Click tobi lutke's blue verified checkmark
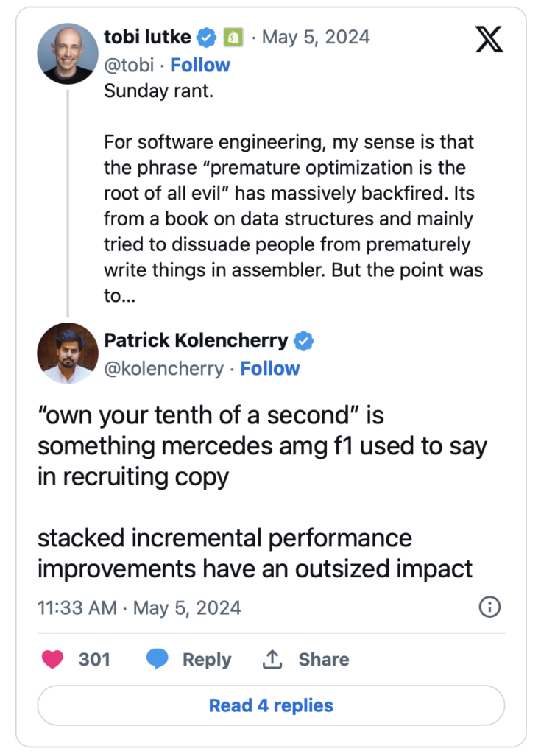Screen dimensions: 541x754 tap(208, 37)
